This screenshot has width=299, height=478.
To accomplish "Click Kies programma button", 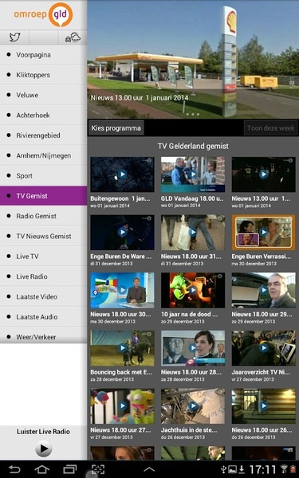I will (116, 128).
